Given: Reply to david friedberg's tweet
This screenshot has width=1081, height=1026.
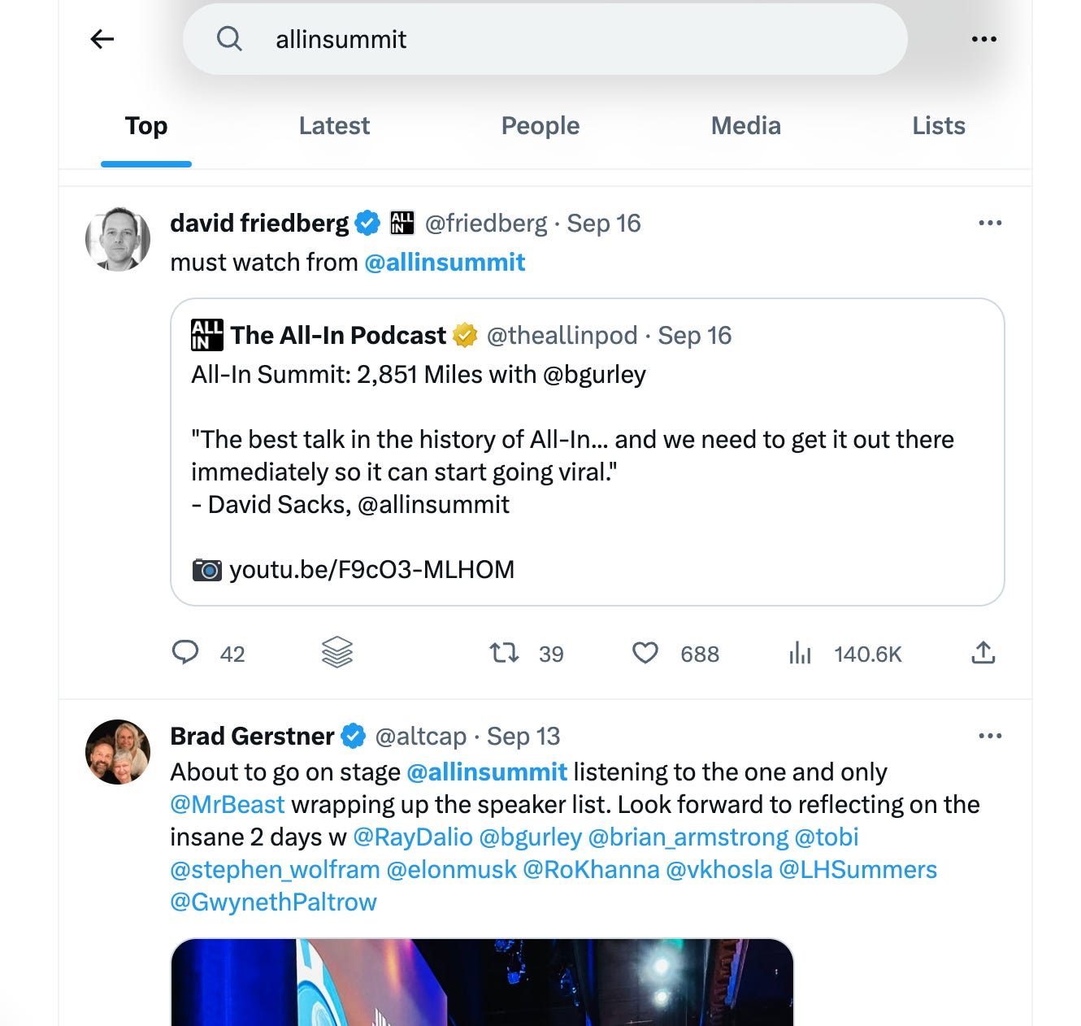Looking at the screenshot, I should 185,653.
